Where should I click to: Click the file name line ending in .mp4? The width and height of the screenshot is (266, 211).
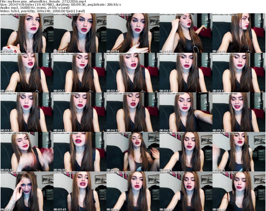click(x=43, y=2)
